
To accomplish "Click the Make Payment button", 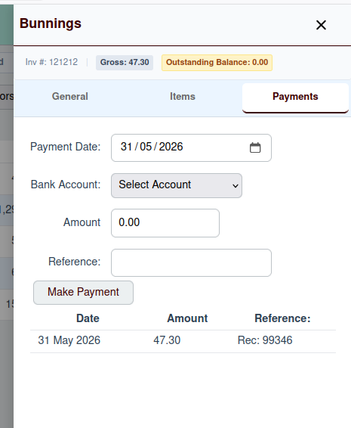I will point(83,293).
